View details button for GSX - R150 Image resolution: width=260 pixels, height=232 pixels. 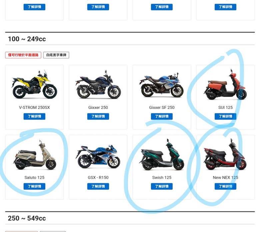(98, 186)
